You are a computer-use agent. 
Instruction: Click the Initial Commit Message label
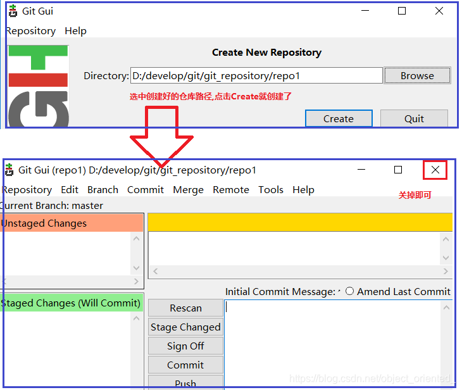[280, 291]
